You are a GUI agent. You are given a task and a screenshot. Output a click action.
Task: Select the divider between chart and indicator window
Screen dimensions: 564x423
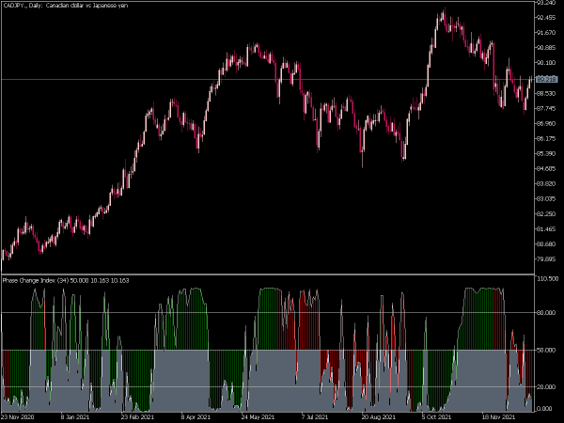click(x=268, y=274)
